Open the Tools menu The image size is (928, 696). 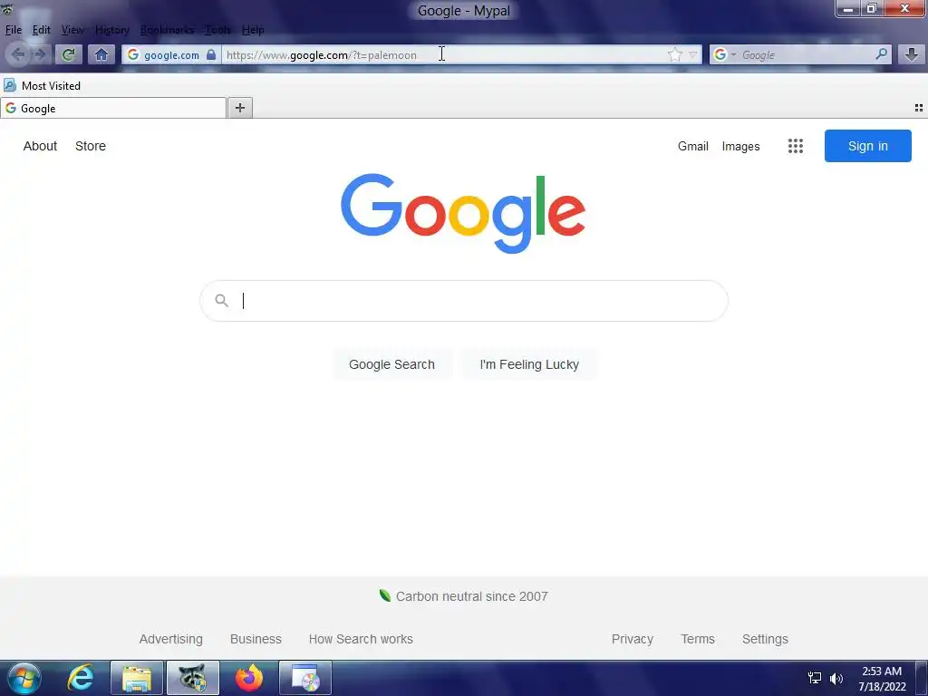(x=217, y=30)
